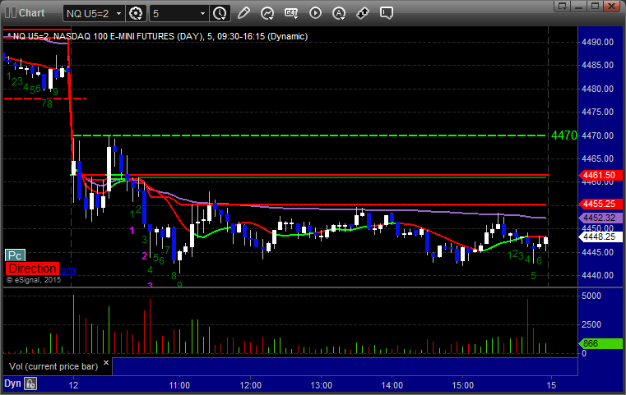The image size is (626, 395).
Task: Click the 4480.00 price axis label
Action: point(598,89)
